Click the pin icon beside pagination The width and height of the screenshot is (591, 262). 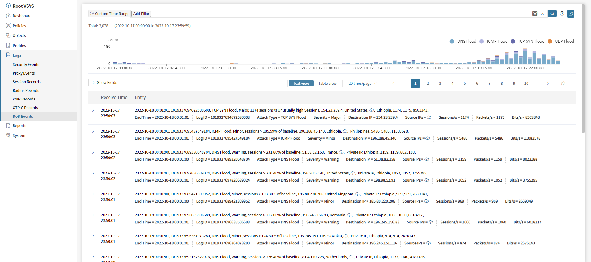(x=563, y=83)
